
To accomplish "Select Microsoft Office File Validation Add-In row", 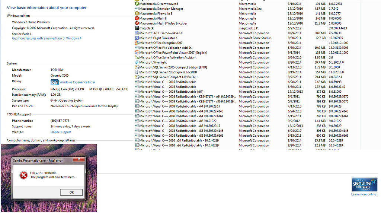I will tap(165, 48).
